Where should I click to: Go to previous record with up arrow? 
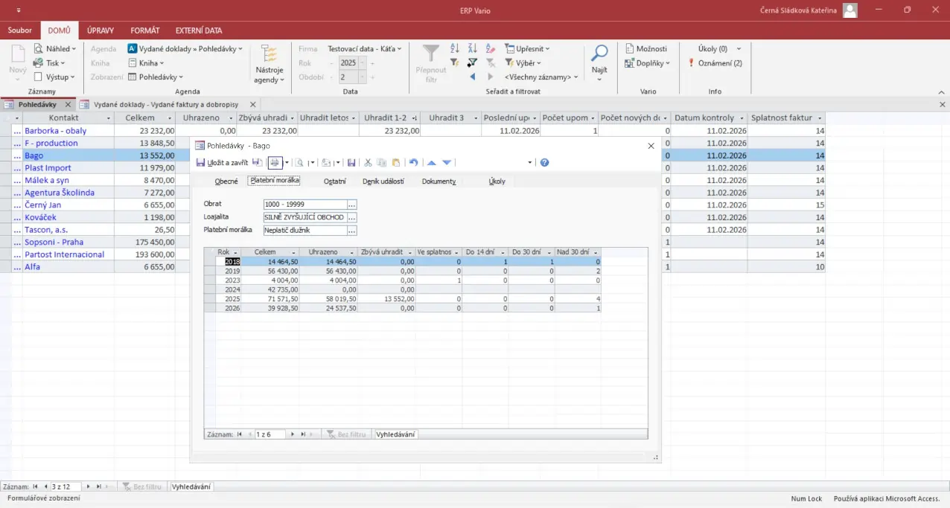click(x=431, y=162)
